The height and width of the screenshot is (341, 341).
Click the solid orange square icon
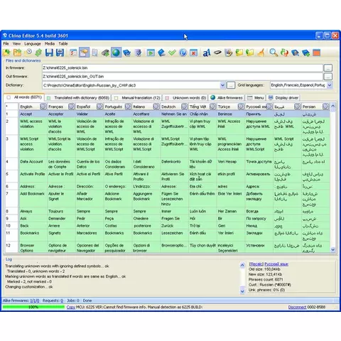tap(317, 53)
